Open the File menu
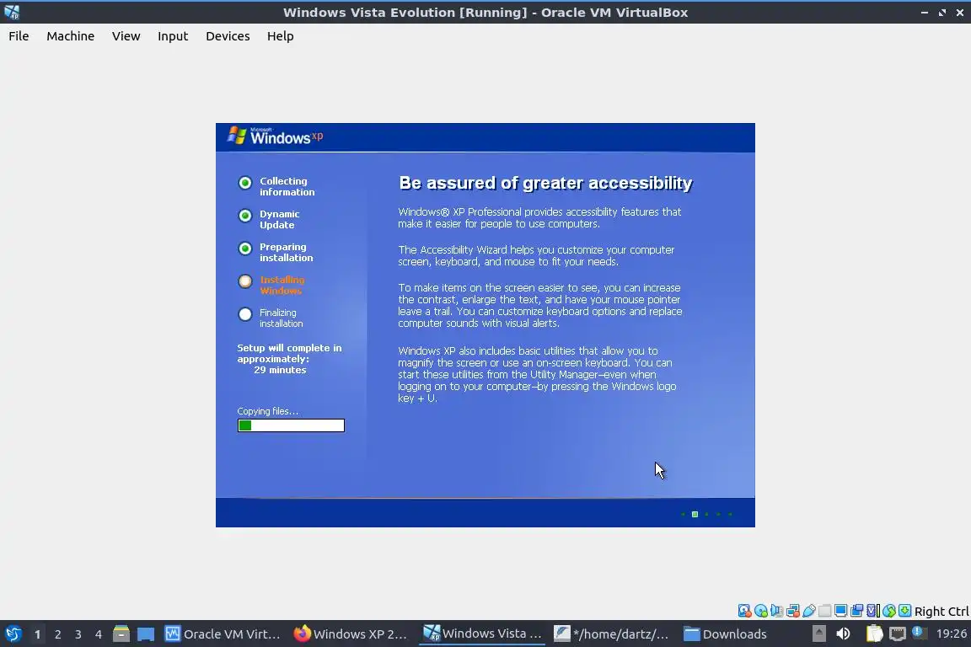 19,36
